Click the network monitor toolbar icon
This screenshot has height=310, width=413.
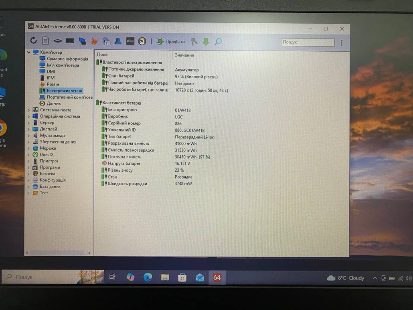point(82,41)
